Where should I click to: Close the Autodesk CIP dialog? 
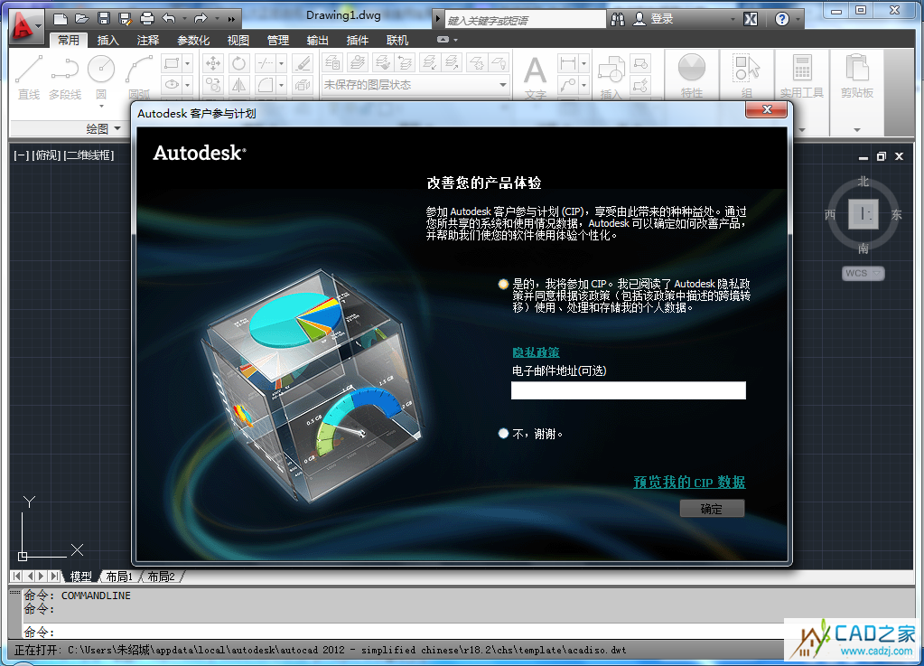tap(766, 110)
